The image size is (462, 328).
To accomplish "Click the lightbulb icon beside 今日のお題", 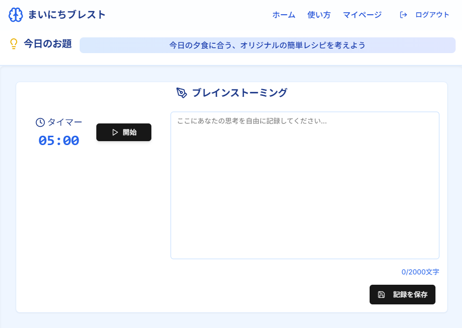I will point(14,44).
